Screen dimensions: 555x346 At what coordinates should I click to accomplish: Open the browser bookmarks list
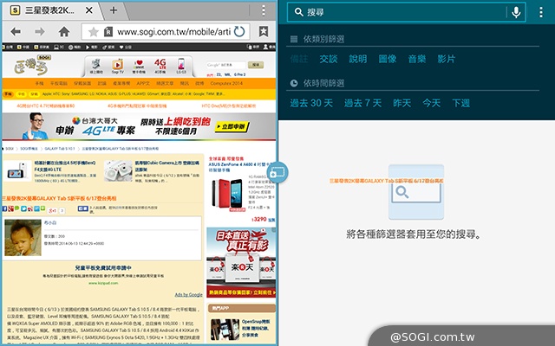263,32
